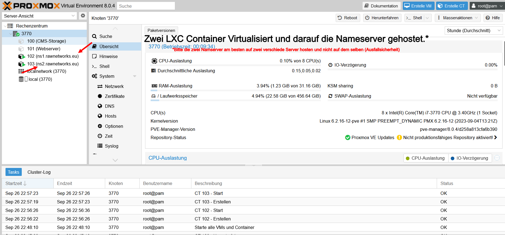Select the localnetwork (3770) tree item
The height and width of the screenshot is (235, 505).
click(44, 71)
